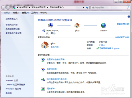Click the ghzx house icon in network map
The width and height of the screenshot is (132, 98).
[77, 25]
